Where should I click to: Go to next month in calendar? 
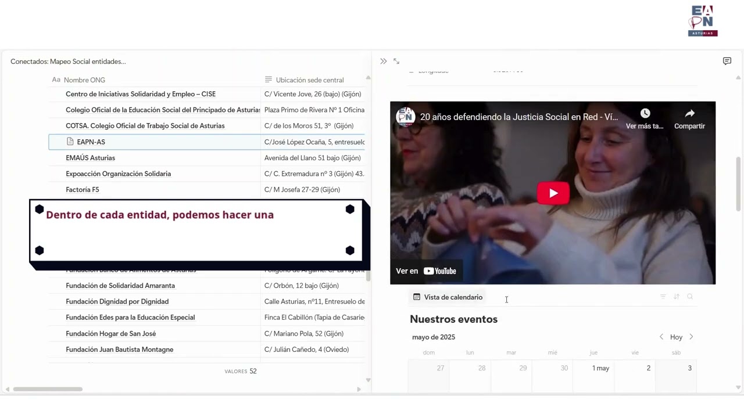691,337
